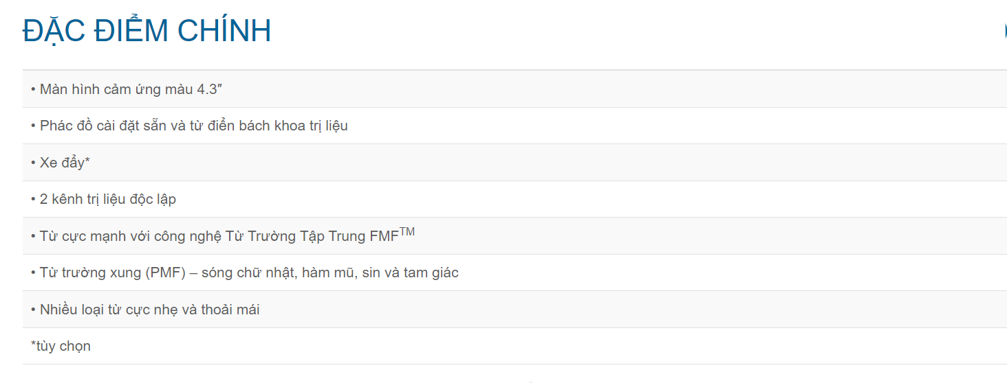Screen dimensions: 1007x383
Task: Click the asterisk after Xe đẩy
Action: (87, 162)
